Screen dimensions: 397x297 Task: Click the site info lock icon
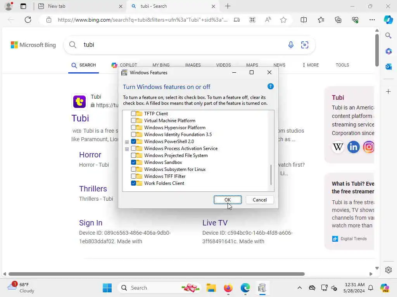49,20
